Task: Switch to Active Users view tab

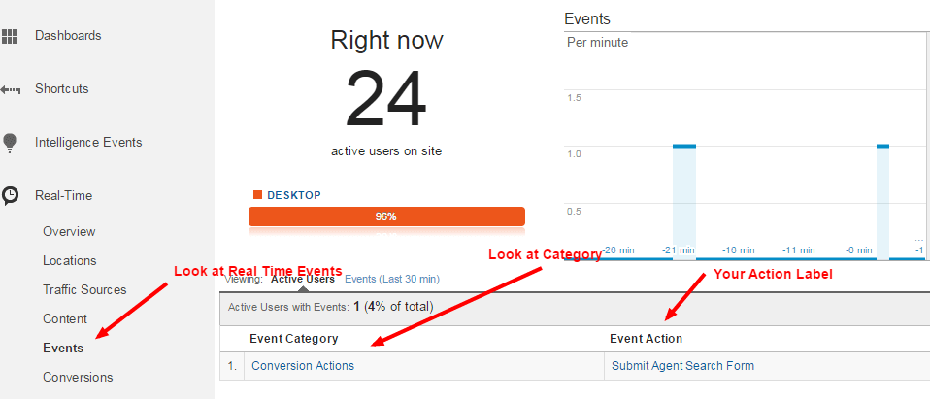Action: (303, 279)
